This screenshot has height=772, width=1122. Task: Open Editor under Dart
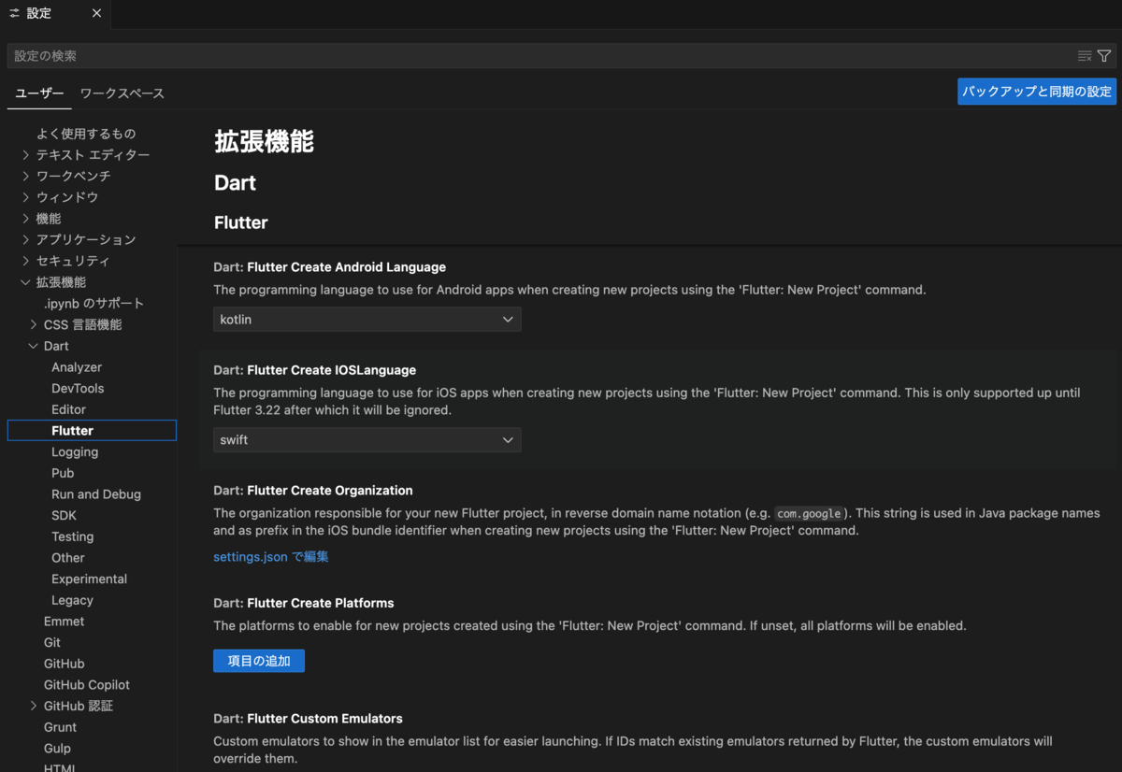[x=68, y=409]
